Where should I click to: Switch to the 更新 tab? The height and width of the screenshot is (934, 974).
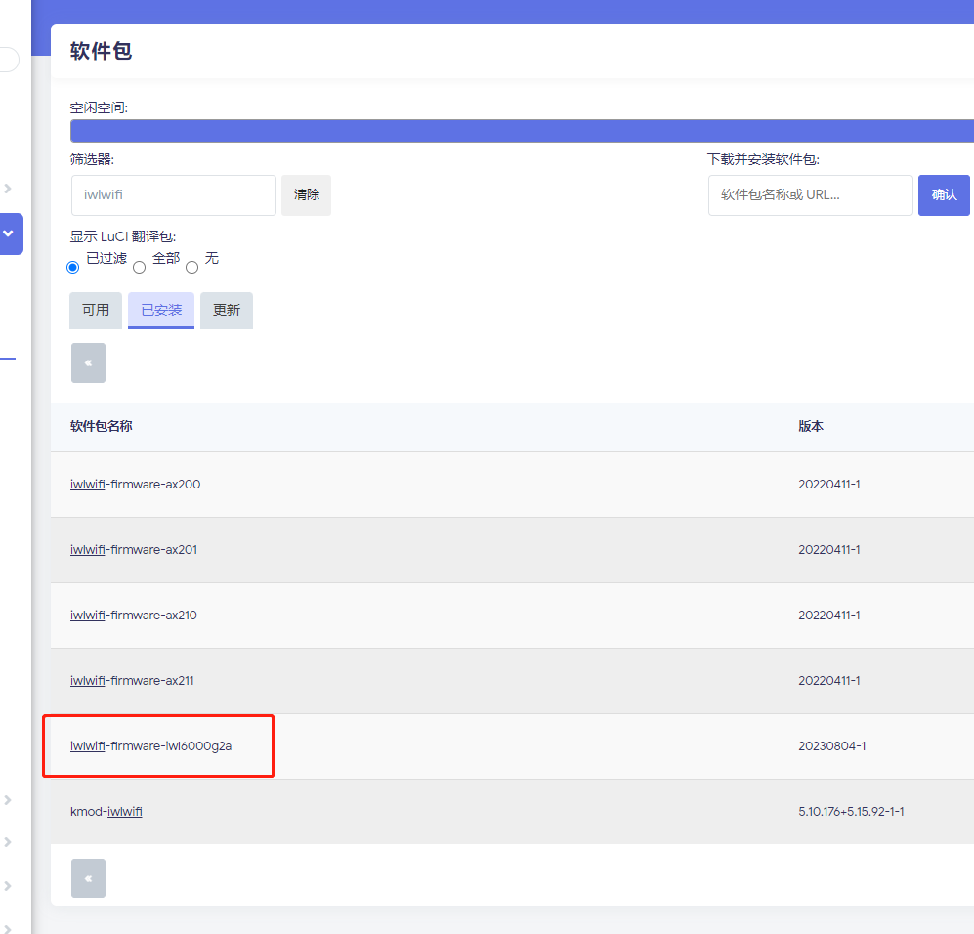coord(227,310)
